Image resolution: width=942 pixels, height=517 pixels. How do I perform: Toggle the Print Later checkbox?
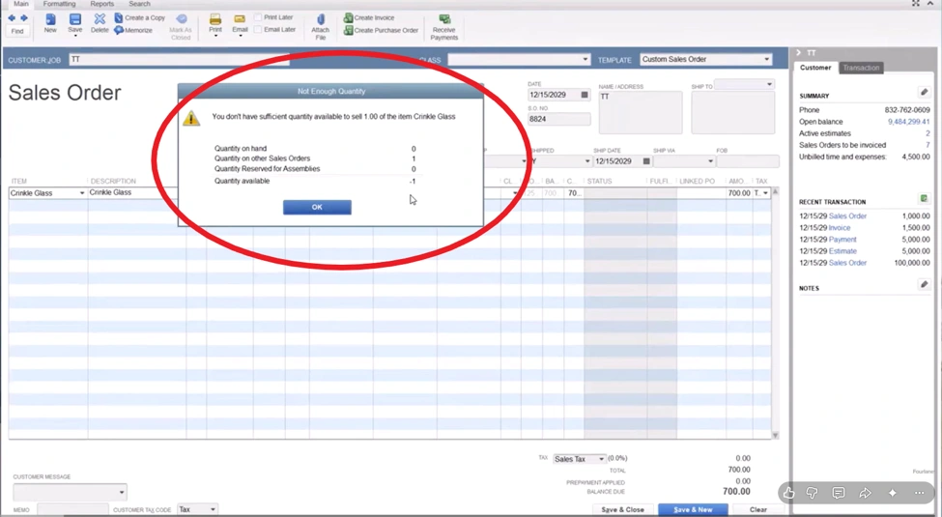coord(258,17)
